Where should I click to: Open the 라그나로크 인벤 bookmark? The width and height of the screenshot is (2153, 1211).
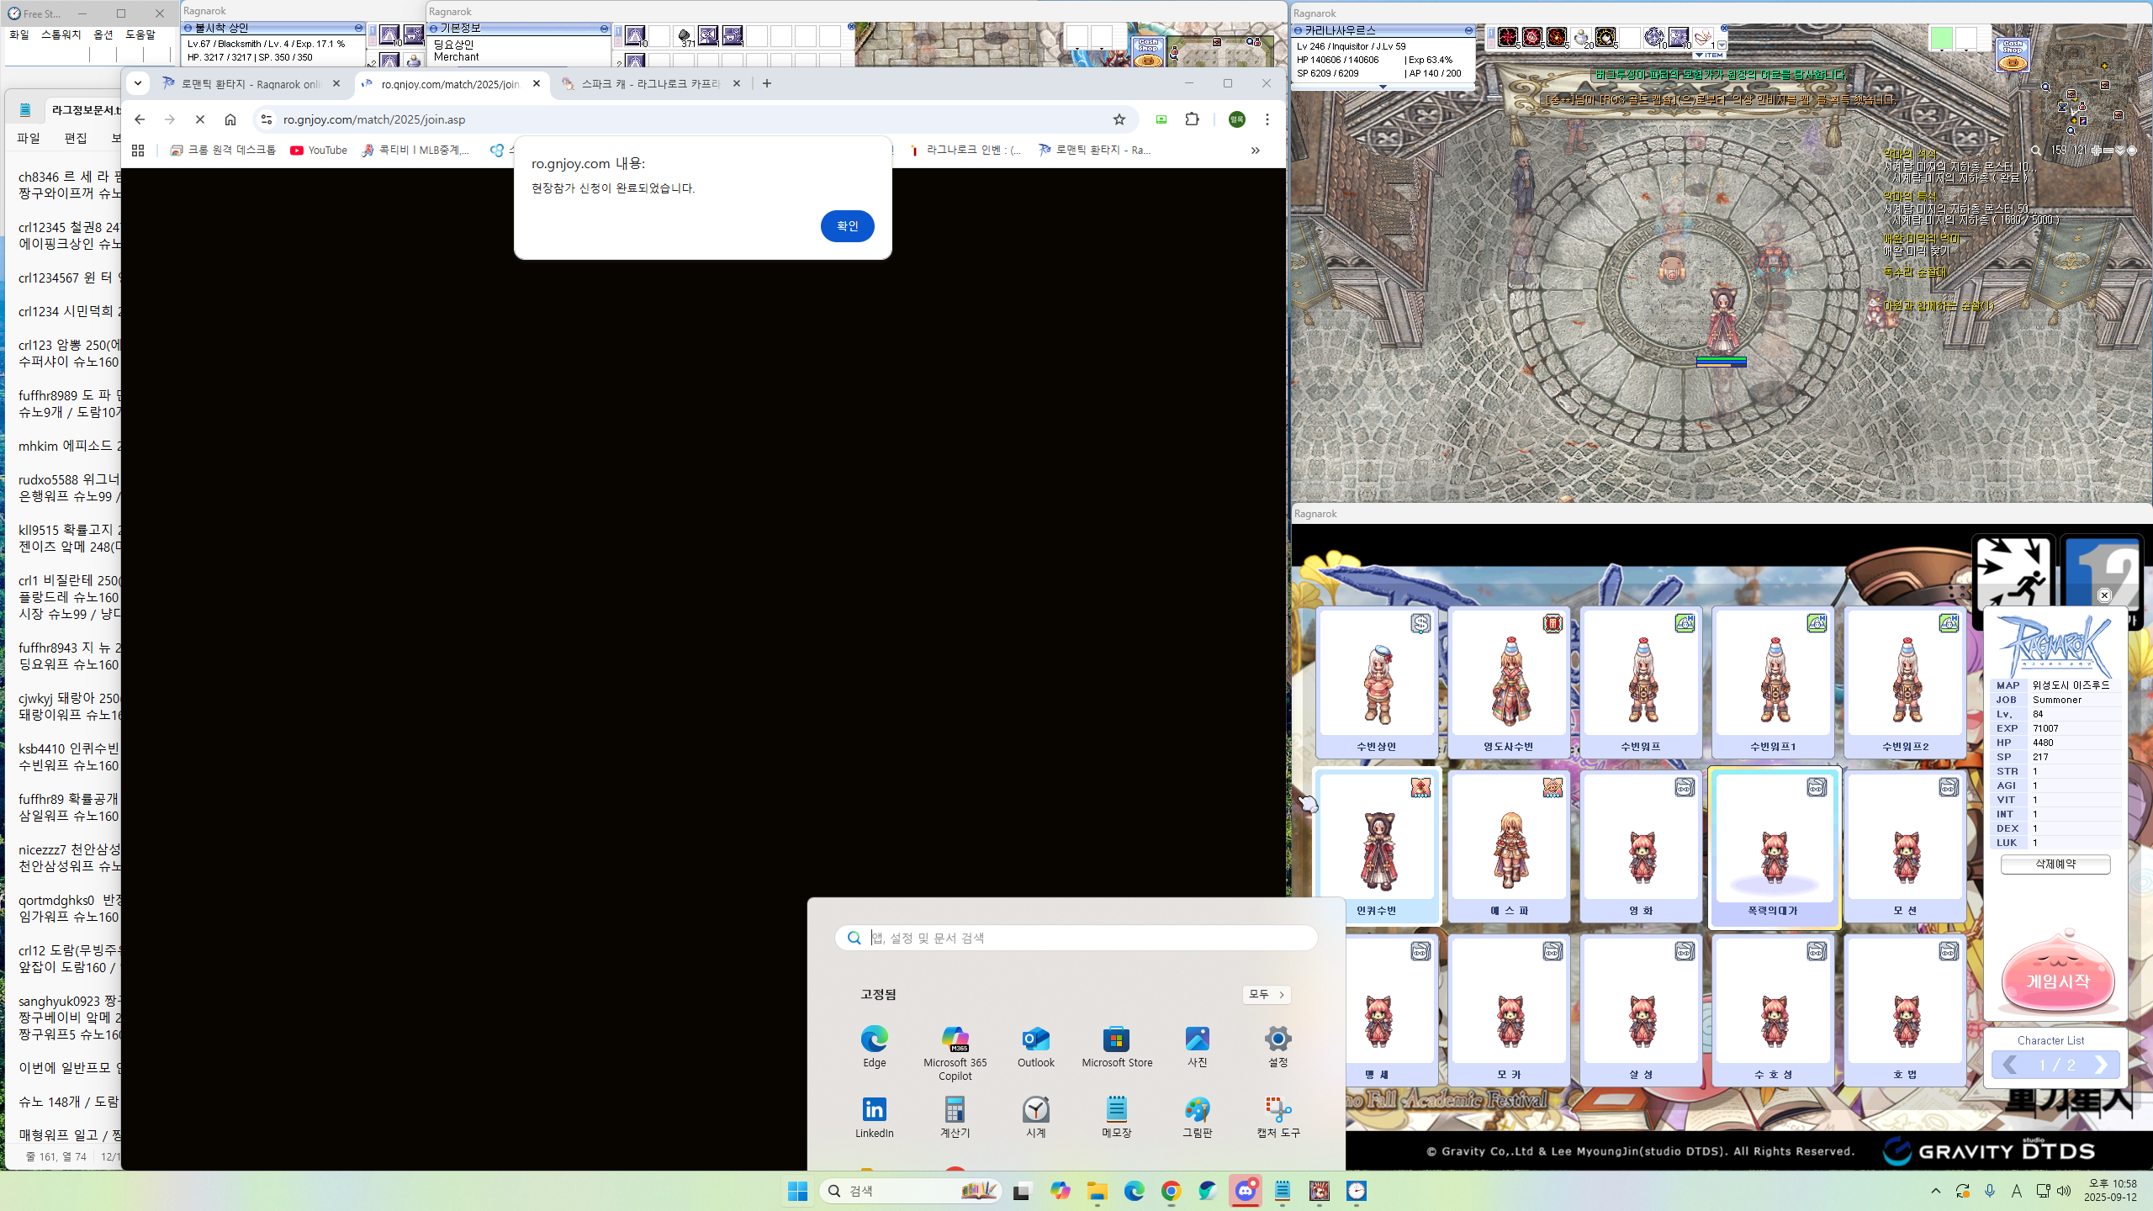click(965, 150)
